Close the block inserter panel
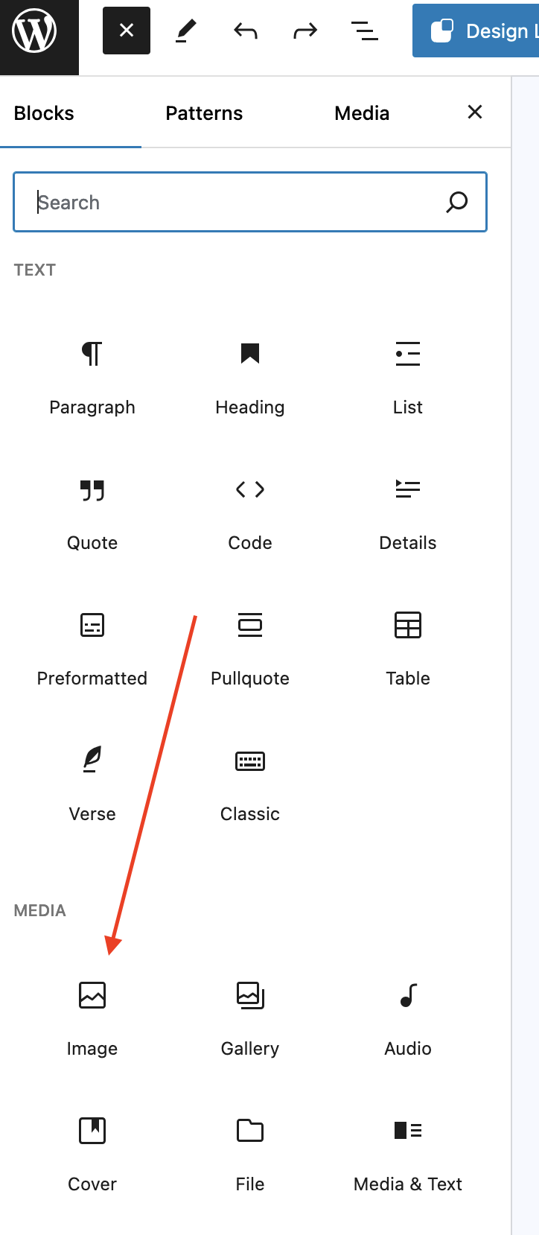The image size is (539, 1235). click(475, 112)
